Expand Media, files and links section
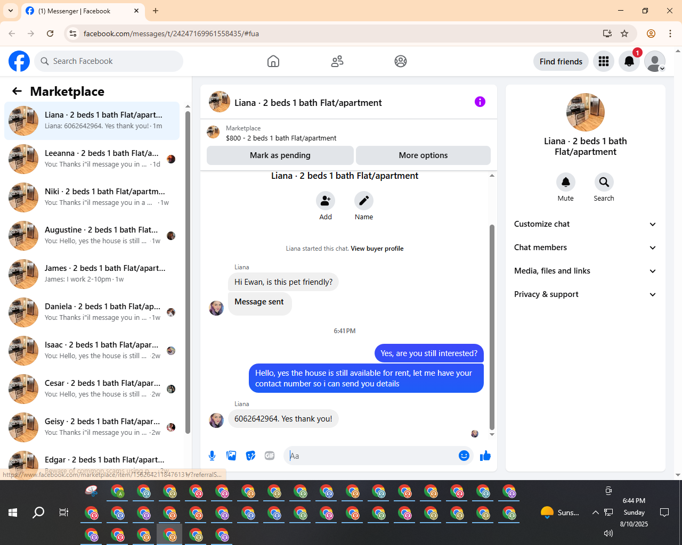This screenshot has width=682, height=545. (x=585, y=271)
